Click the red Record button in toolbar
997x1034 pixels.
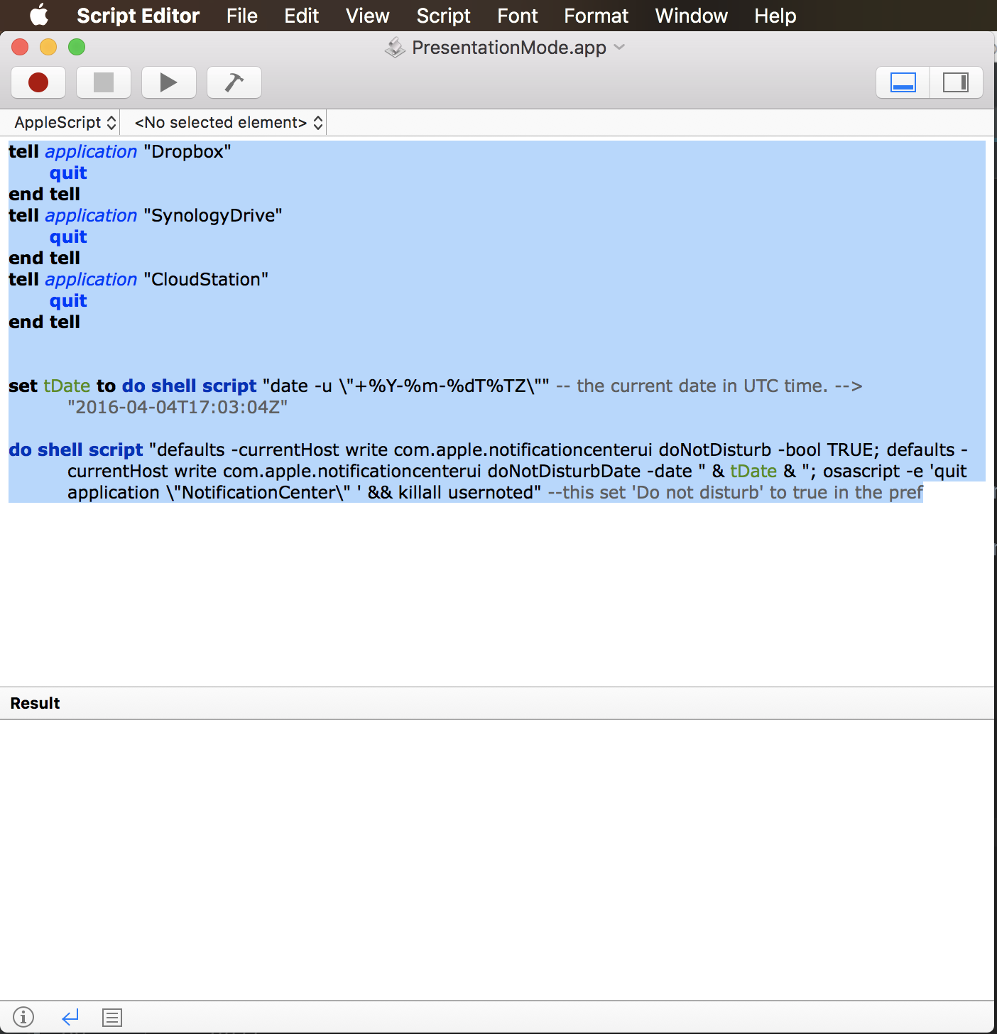[38, 82]
